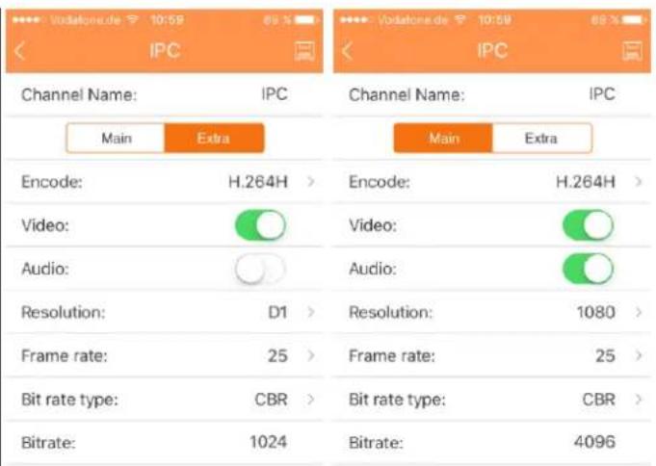Open Encode chevron in right screen

[x=639, y=182]
